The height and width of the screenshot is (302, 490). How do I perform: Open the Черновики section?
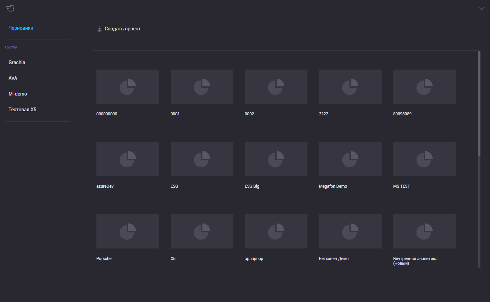coord(21,28)
